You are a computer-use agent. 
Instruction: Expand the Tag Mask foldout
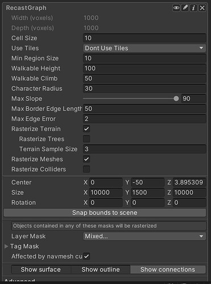6,246
